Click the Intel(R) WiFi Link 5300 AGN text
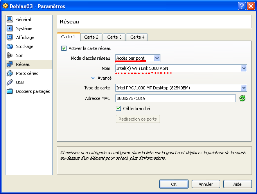 [142, 68]
